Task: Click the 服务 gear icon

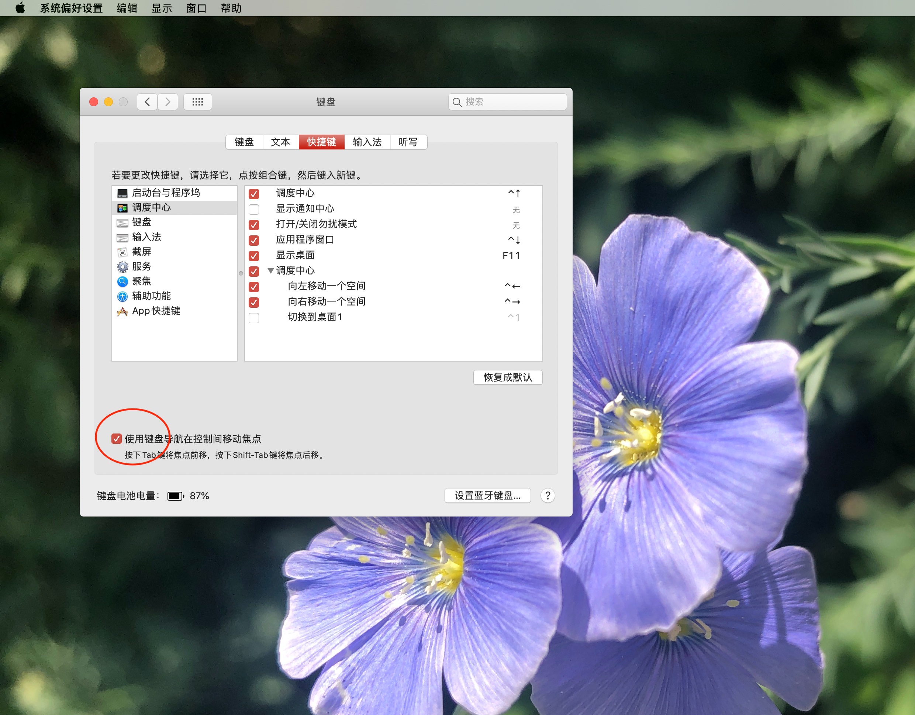Action: [122, 267]
